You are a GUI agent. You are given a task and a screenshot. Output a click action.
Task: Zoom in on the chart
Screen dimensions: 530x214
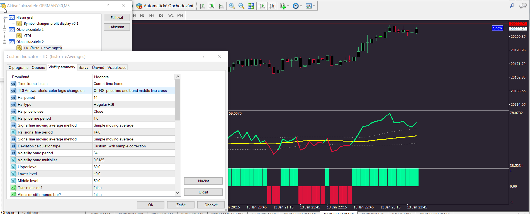232,6
